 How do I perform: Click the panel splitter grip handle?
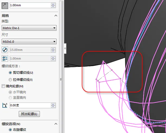61,79
